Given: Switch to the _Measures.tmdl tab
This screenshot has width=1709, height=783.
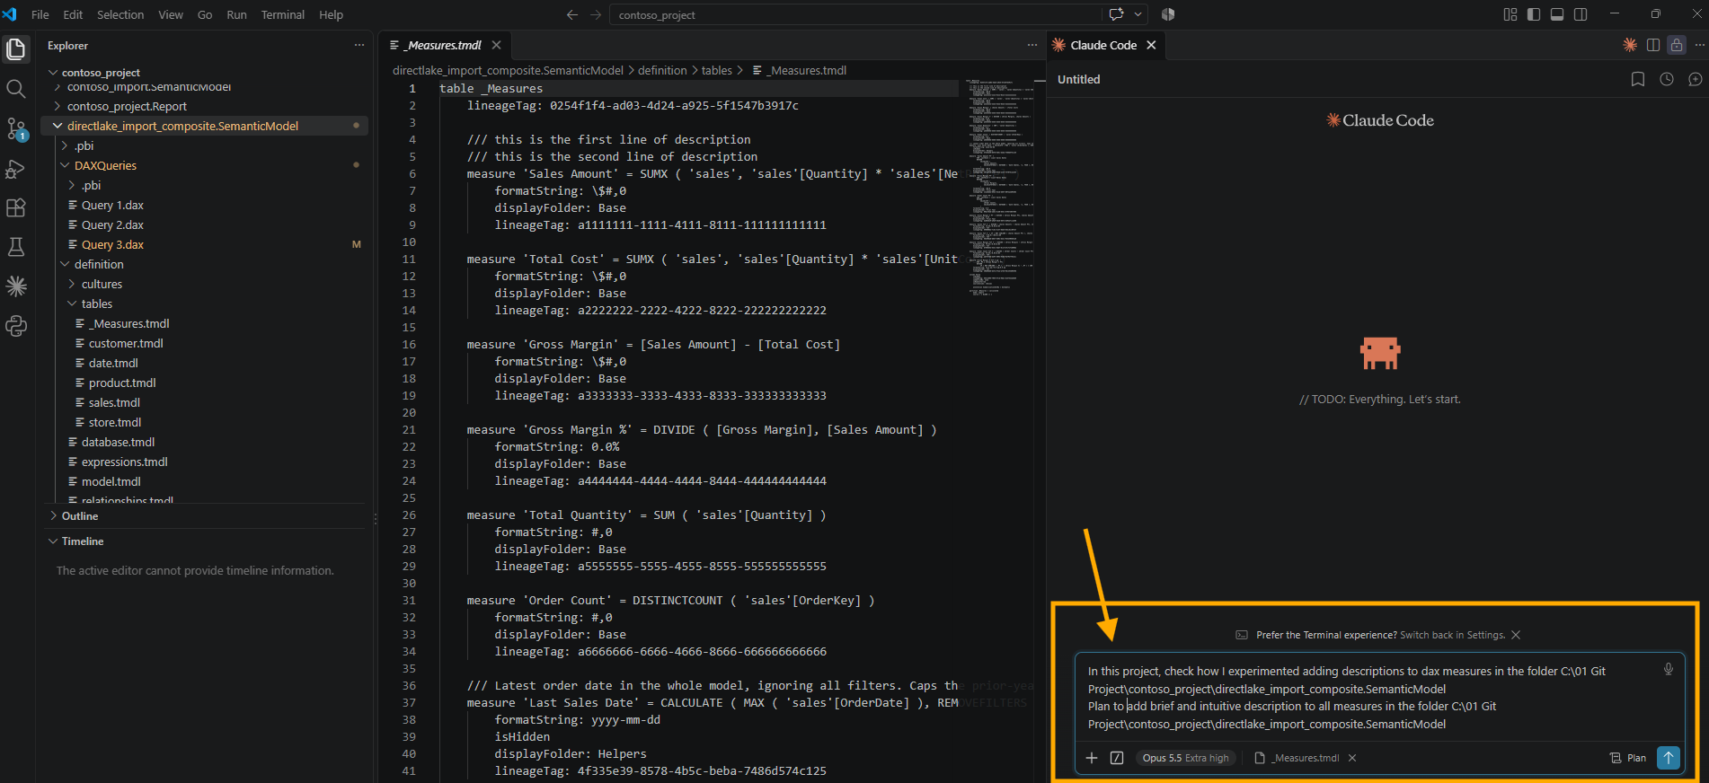Looking at the screenshot, I should [445, 45].
